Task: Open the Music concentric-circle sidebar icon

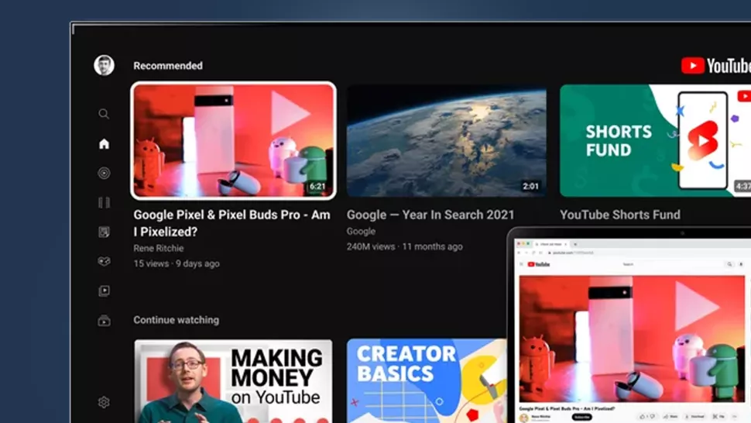Action: [104, 173]
